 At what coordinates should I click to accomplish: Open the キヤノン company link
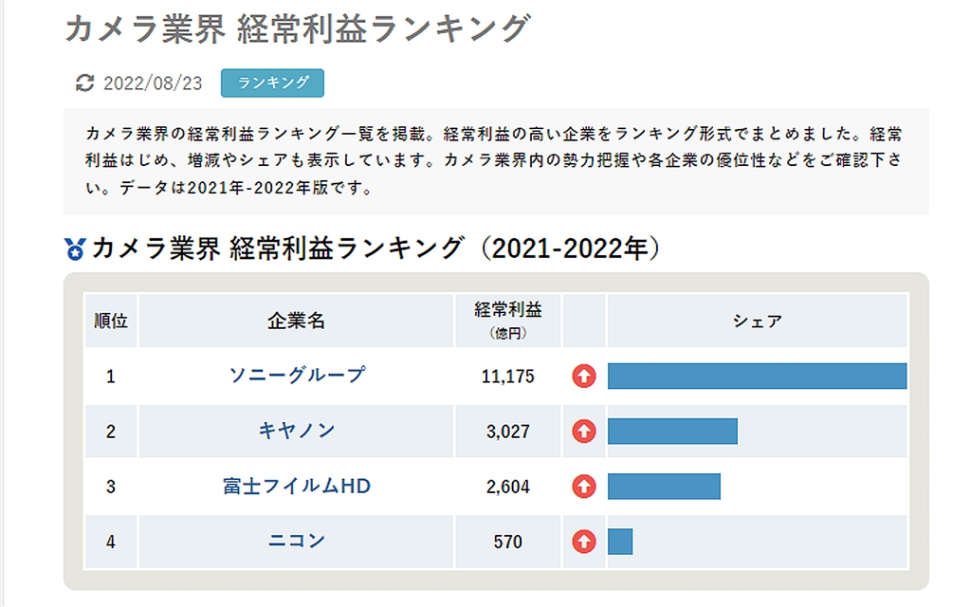[297, 431]
